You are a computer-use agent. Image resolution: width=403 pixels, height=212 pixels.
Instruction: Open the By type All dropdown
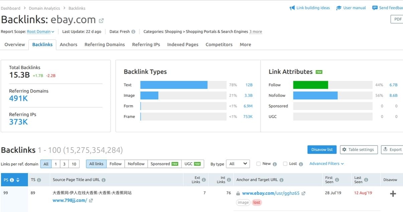click(238, 164)
